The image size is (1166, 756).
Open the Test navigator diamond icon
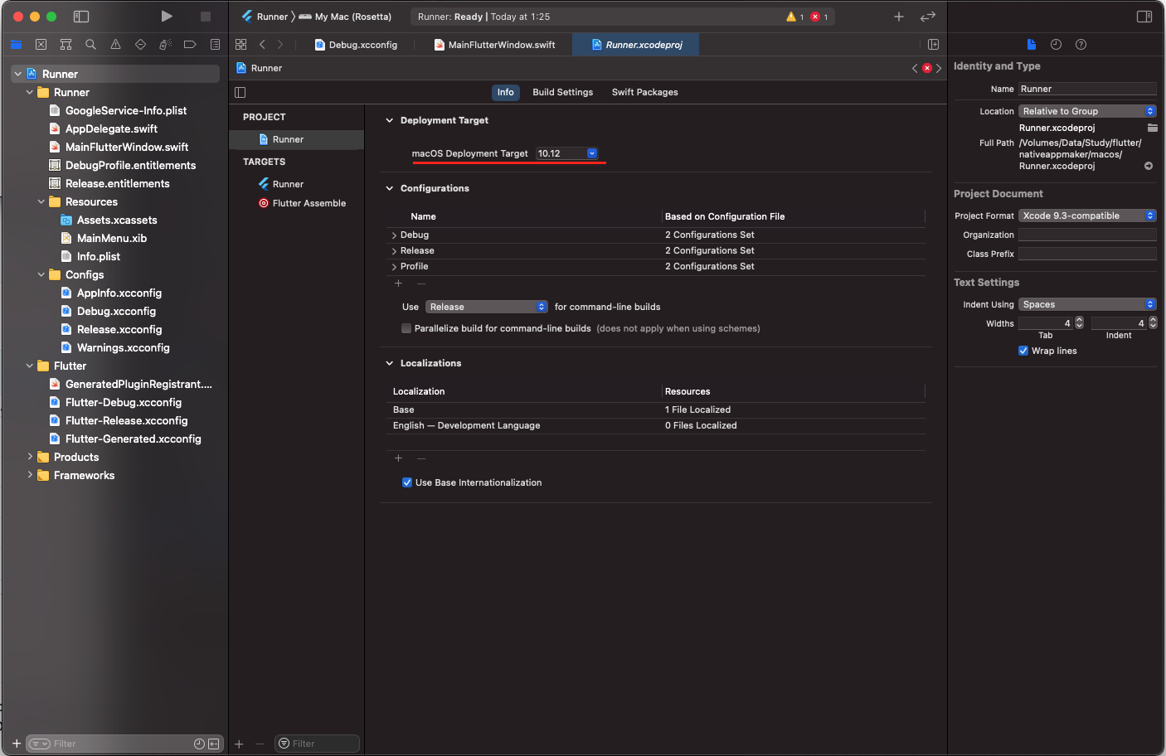pos(140,45)
